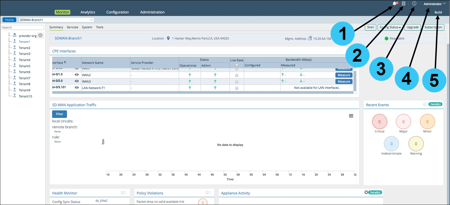Click the eye icon for WAN2 interface
The height and width of the screenshot is (205, 450).
coord(77,75)
